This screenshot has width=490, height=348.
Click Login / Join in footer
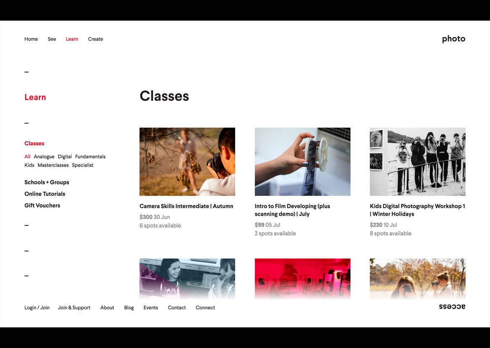click(x=37, y=308)
